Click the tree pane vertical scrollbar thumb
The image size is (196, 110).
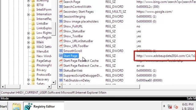tap(54, 29)
